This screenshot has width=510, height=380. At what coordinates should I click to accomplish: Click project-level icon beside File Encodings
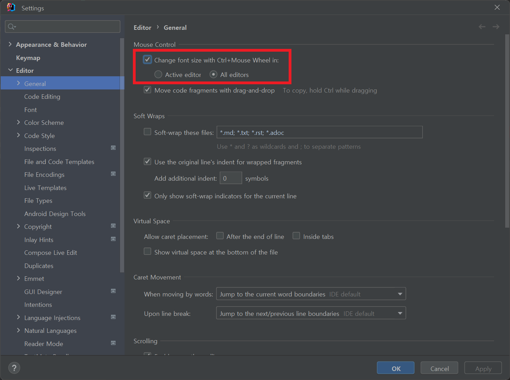[113, 174]
